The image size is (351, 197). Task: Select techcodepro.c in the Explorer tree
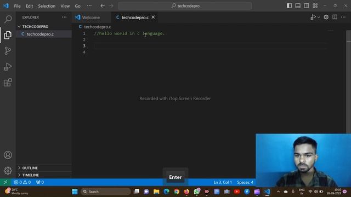[44, 34]
